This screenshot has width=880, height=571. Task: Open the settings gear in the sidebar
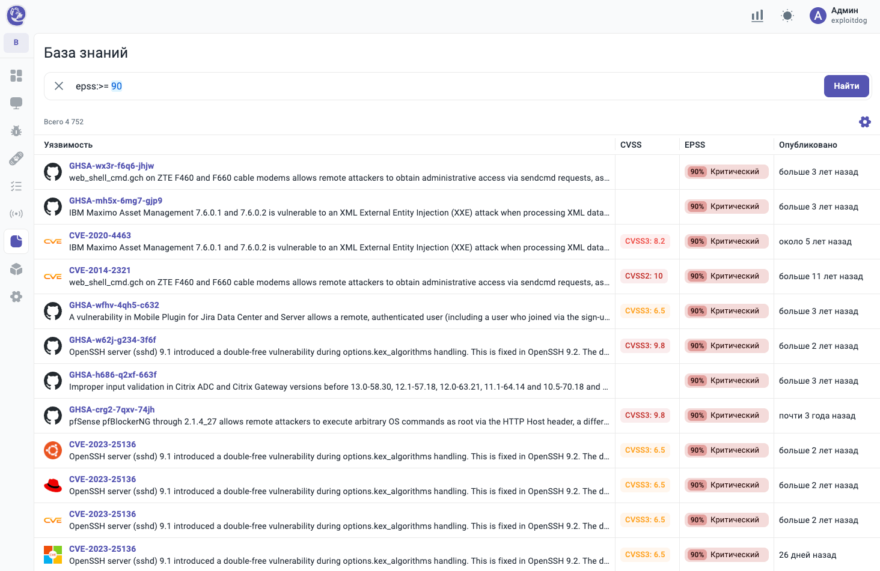pyautogui.click(x=16, y=297)
